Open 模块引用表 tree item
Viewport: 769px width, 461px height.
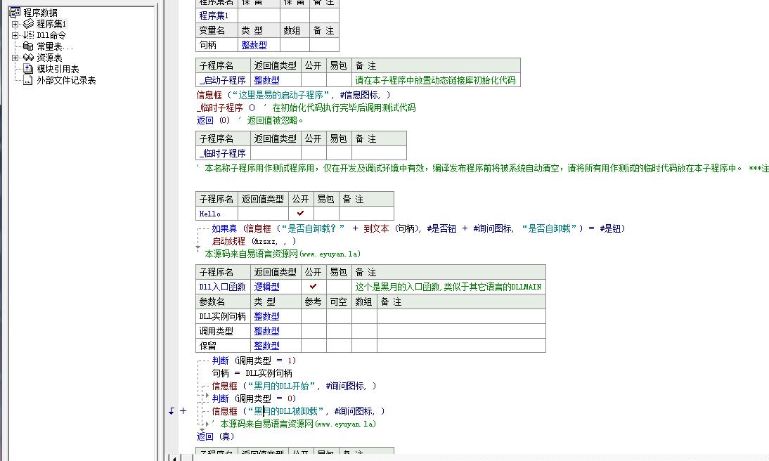58,69
